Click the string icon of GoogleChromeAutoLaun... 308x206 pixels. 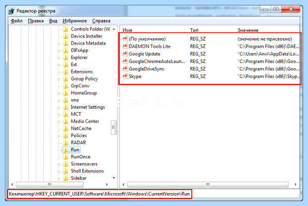(125, 61)
